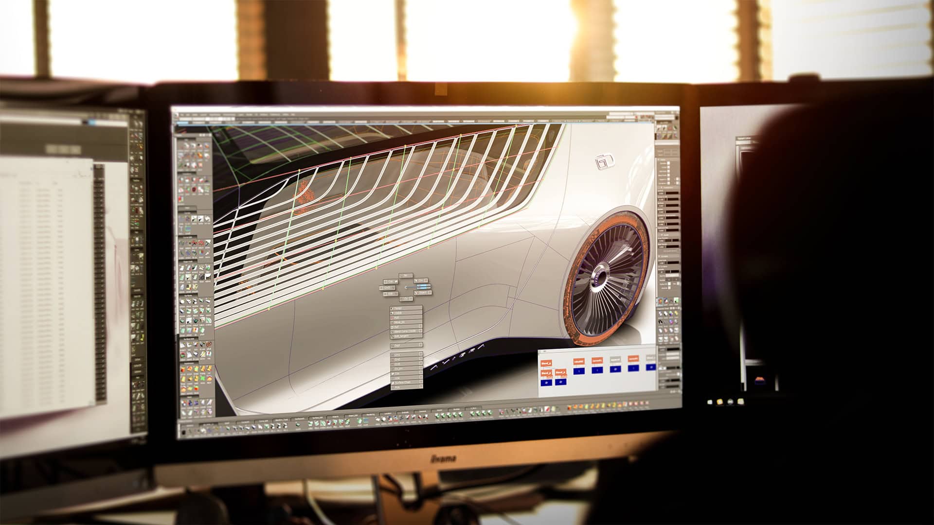Click top-left orange node in graph window
The height and width of the screenshot is (525, 934).
546,363
